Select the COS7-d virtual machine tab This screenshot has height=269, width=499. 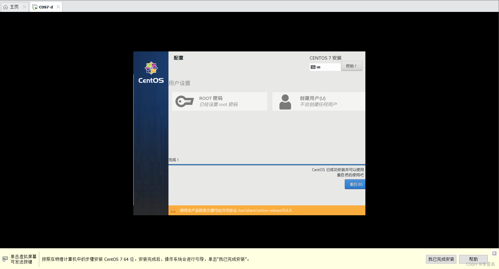pos(46,7)
